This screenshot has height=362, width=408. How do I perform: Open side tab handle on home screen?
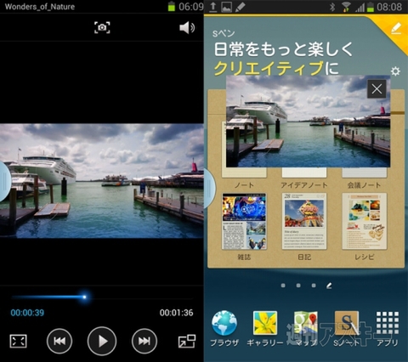tap(209, 189)
